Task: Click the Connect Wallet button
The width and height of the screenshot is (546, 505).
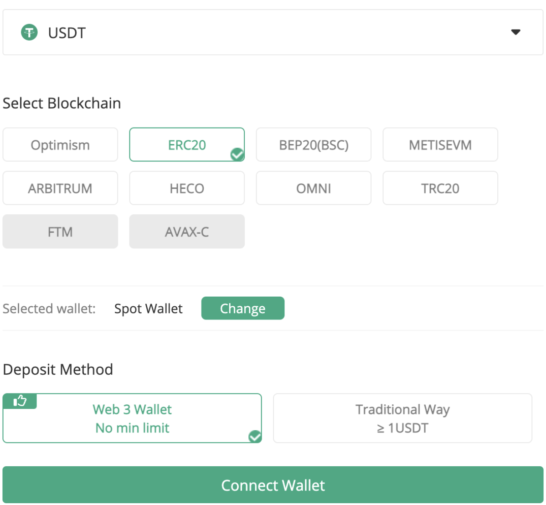Action: click(273, 485)
